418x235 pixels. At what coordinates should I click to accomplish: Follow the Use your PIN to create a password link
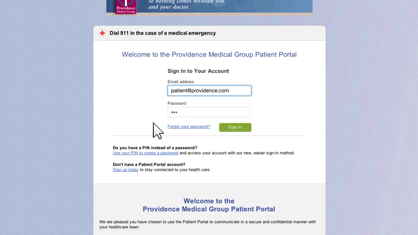point(145,153)
